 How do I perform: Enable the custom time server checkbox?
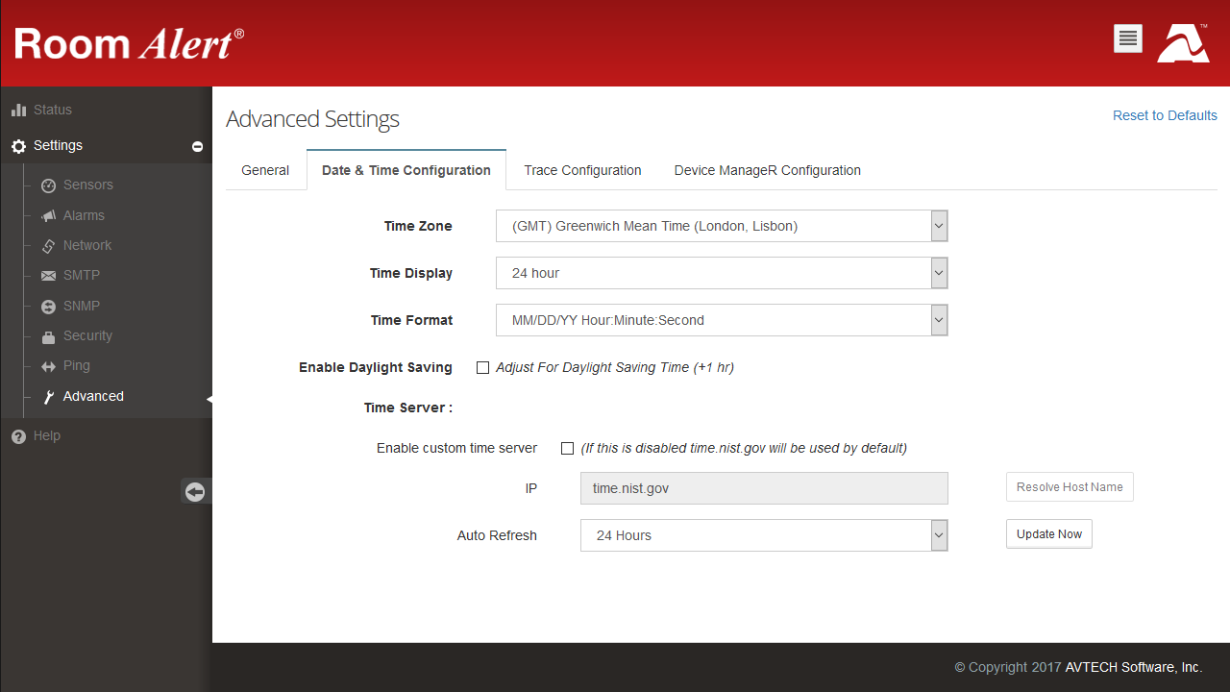coord(567,448)
